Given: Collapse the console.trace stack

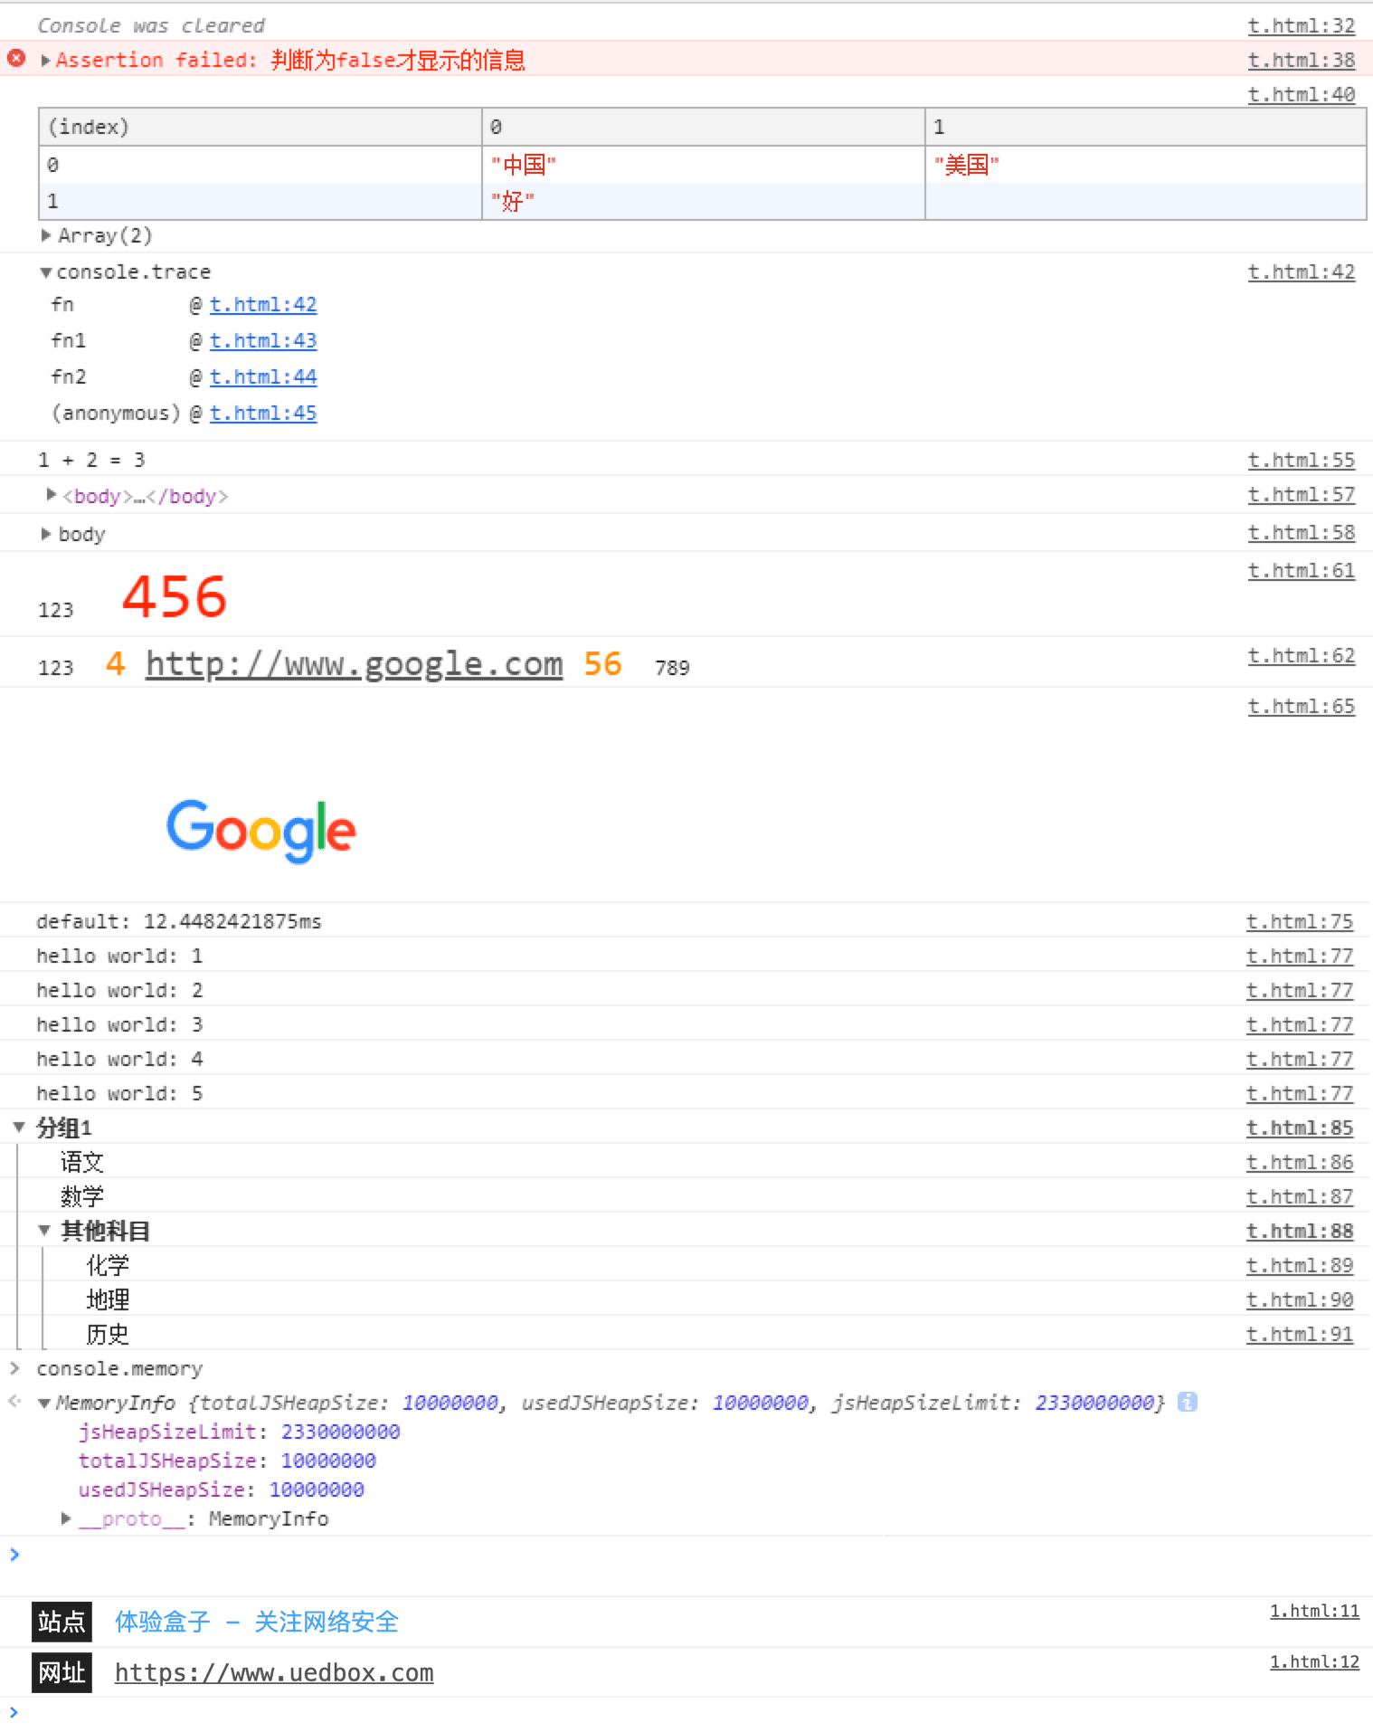Looking at the screenshot, I should coord(45,272).
